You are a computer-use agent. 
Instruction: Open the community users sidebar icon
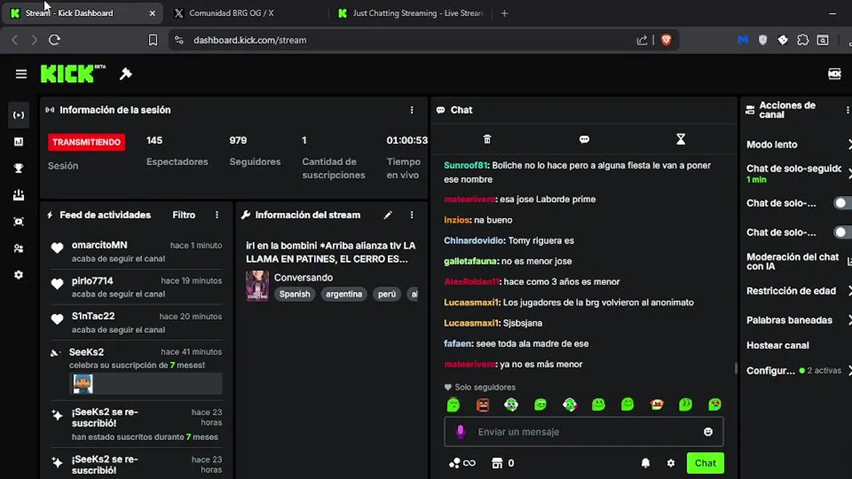click(x=19, y=248)
